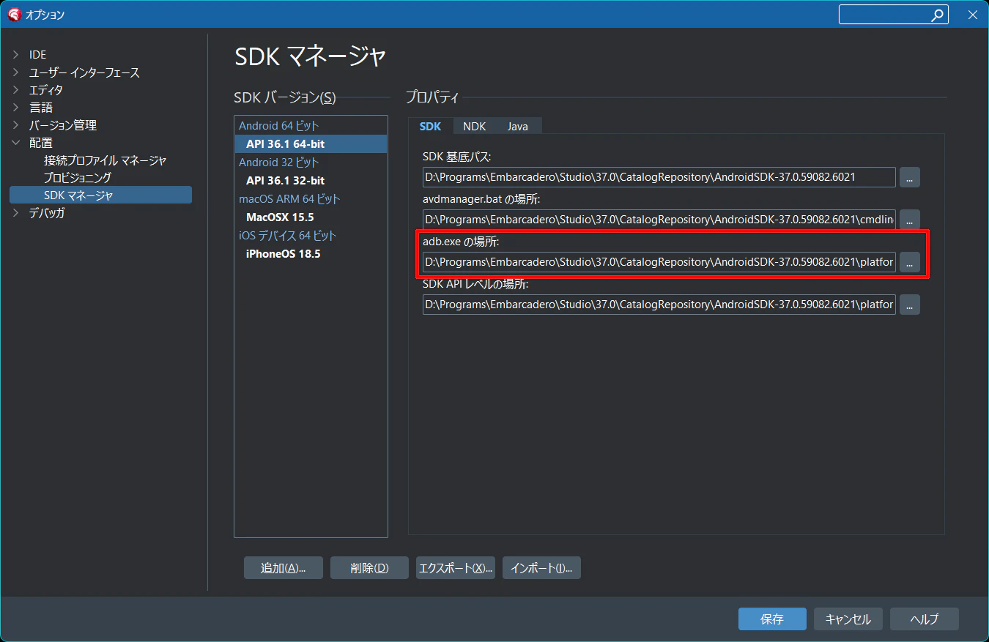
Task: Select the デバッガ category
Action: (47, 213)
